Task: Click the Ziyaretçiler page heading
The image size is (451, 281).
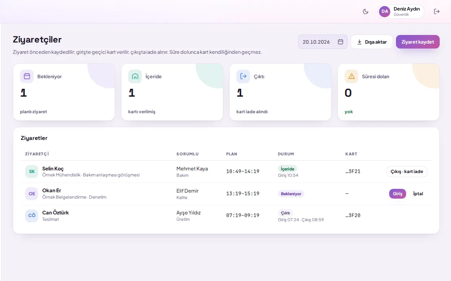Action: tap(37, 39)
